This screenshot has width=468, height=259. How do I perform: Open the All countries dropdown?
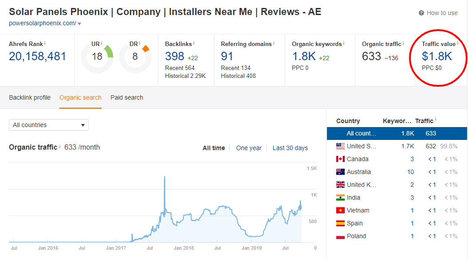click(49, 125)
